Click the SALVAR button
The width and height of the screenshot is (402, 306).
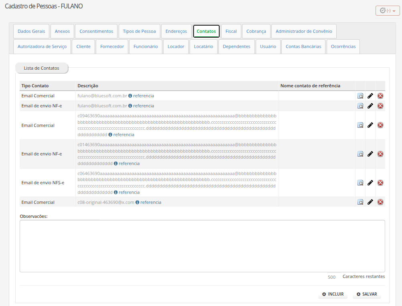coord(367,294)
